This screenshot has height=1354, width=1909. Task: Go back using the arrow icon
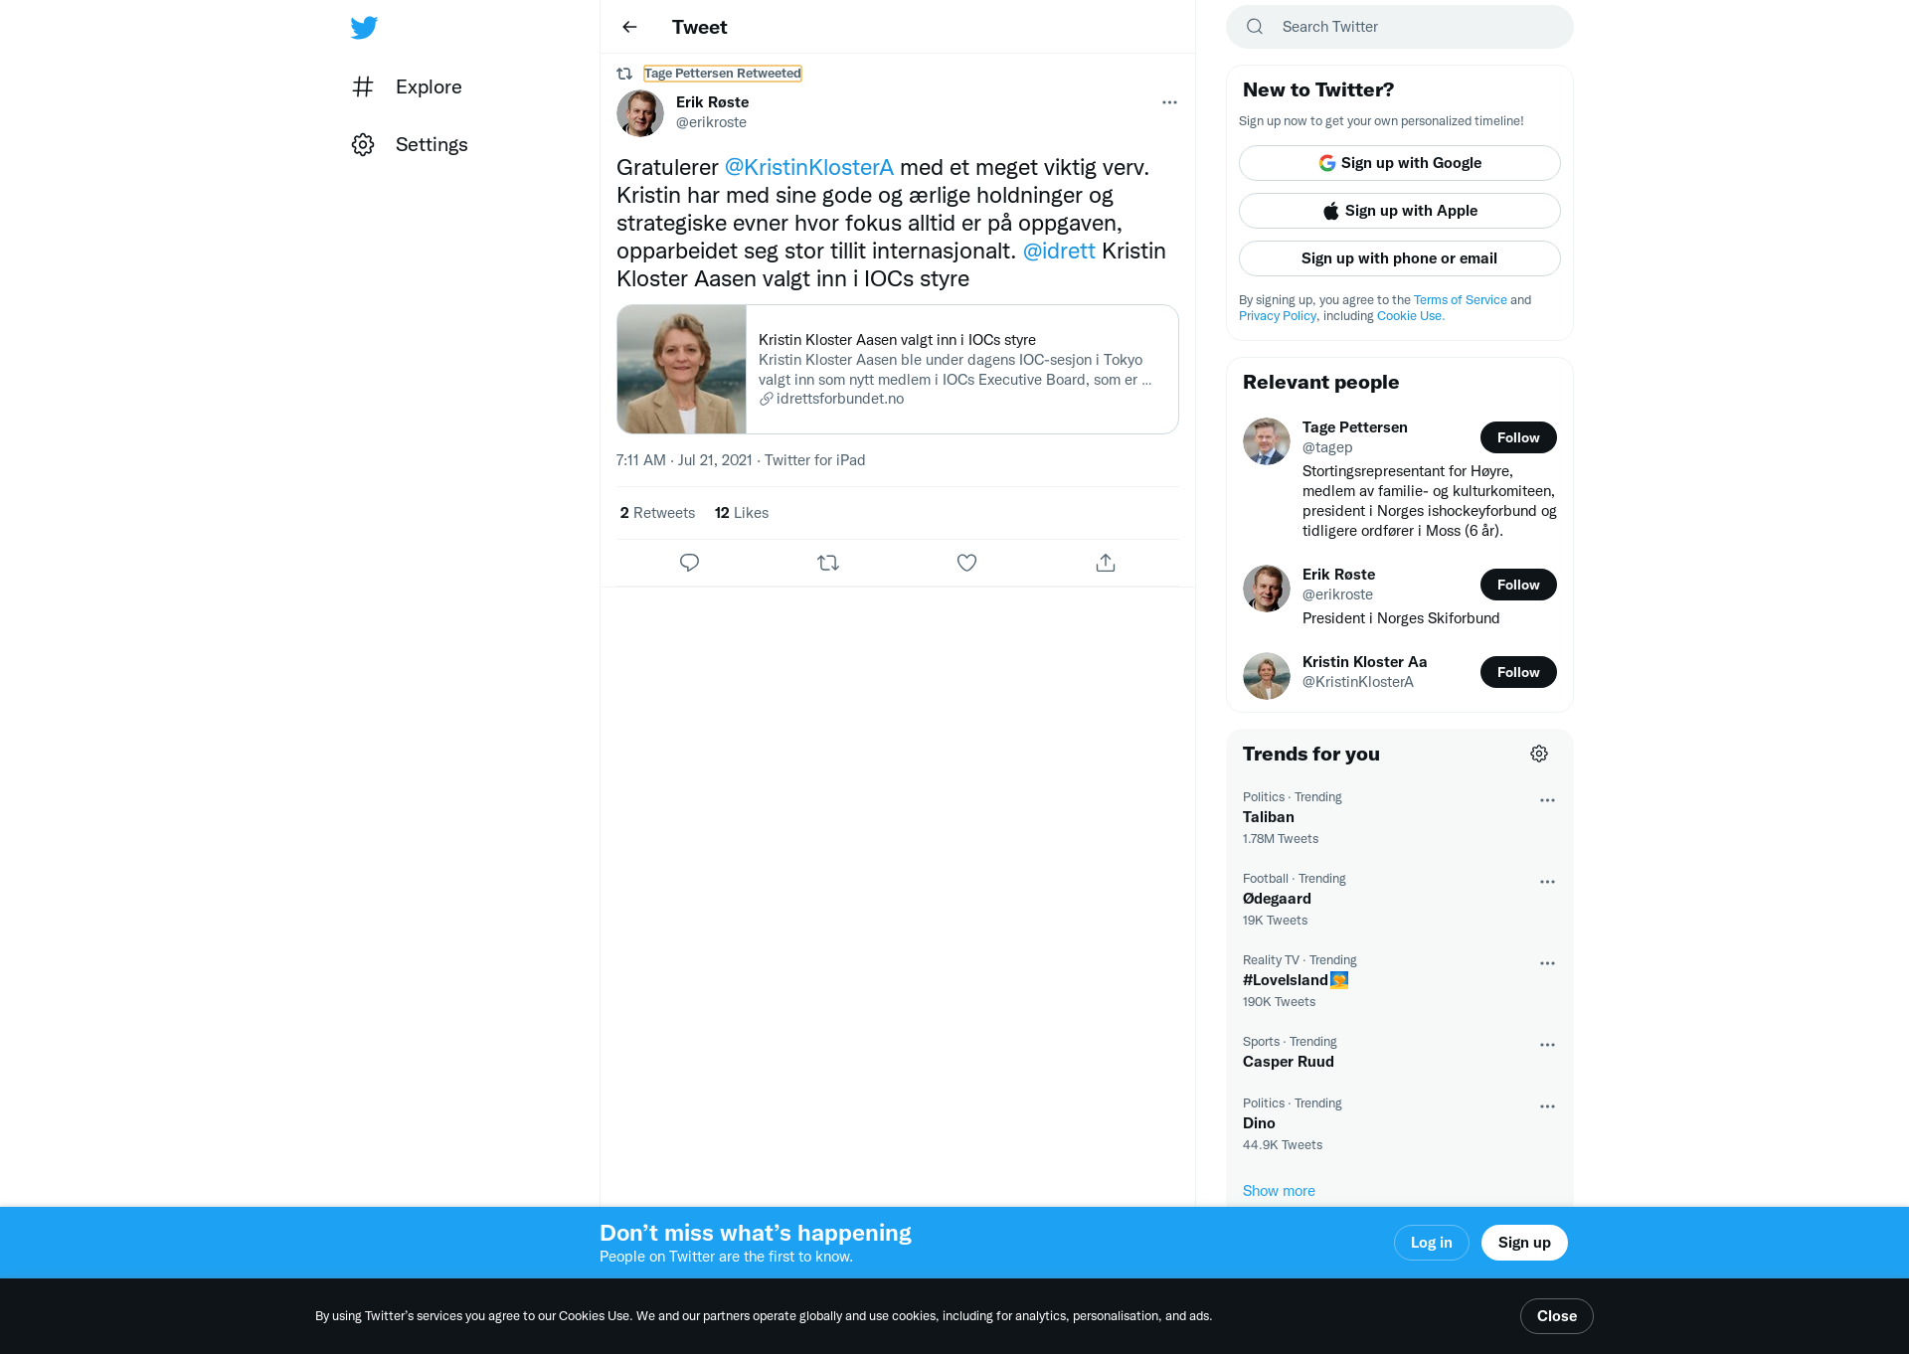tap(629, 27)
